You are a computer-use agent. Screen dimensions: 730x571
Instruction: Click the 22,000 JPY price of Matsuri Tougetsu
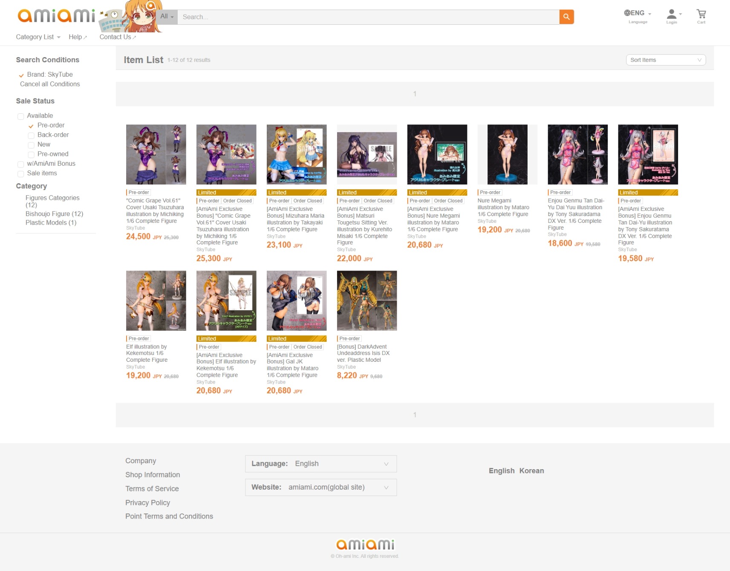click(x=355, y=259)
